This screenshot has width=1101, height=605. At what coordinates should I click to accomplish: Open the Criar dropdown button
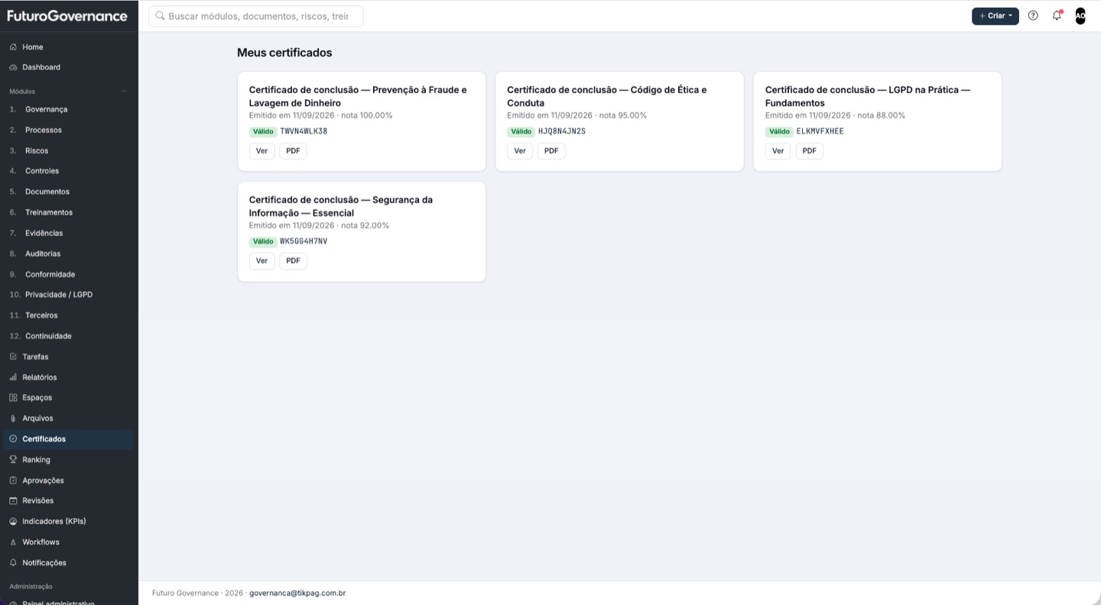[995, 16]
